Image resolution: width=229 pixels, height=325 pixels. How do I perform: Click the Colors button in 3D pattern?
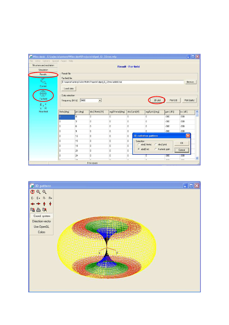click(x=42, y=232)
